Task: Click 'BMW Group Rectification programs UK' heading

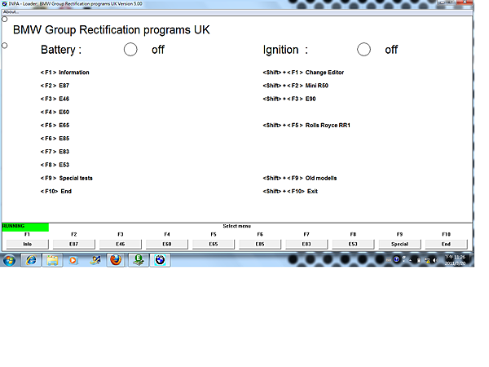Action: point(112,30)
